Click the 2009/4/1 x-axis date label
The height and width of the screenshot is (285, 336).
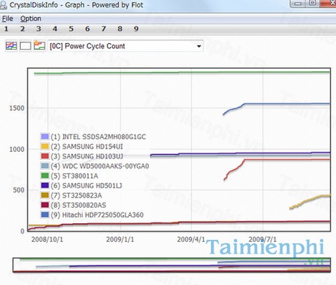click(x=191, y=239)
